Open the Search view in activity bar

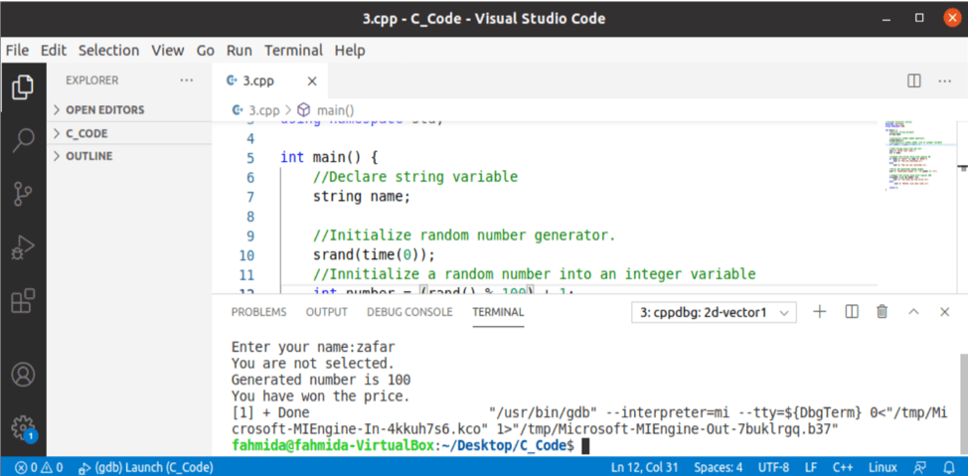pos(23,140)
